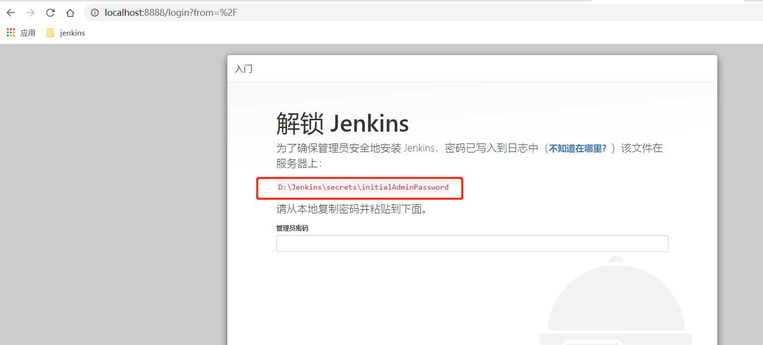Select the initialAdminPassword file path text
The image size is (763, 345).
coord(363,187)
